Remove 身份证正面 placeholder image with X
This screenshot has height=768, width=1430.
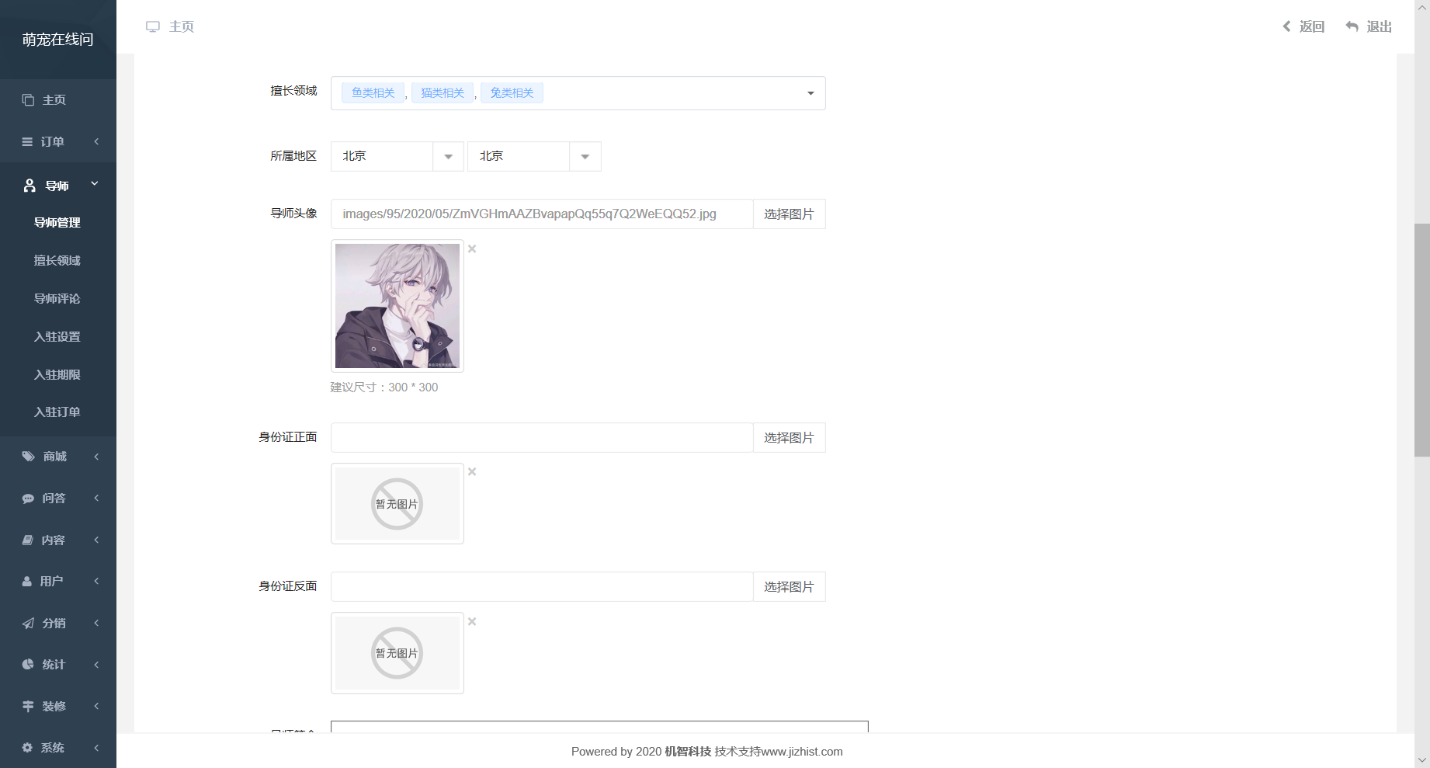pyautogui.click(x=472, y=472)
